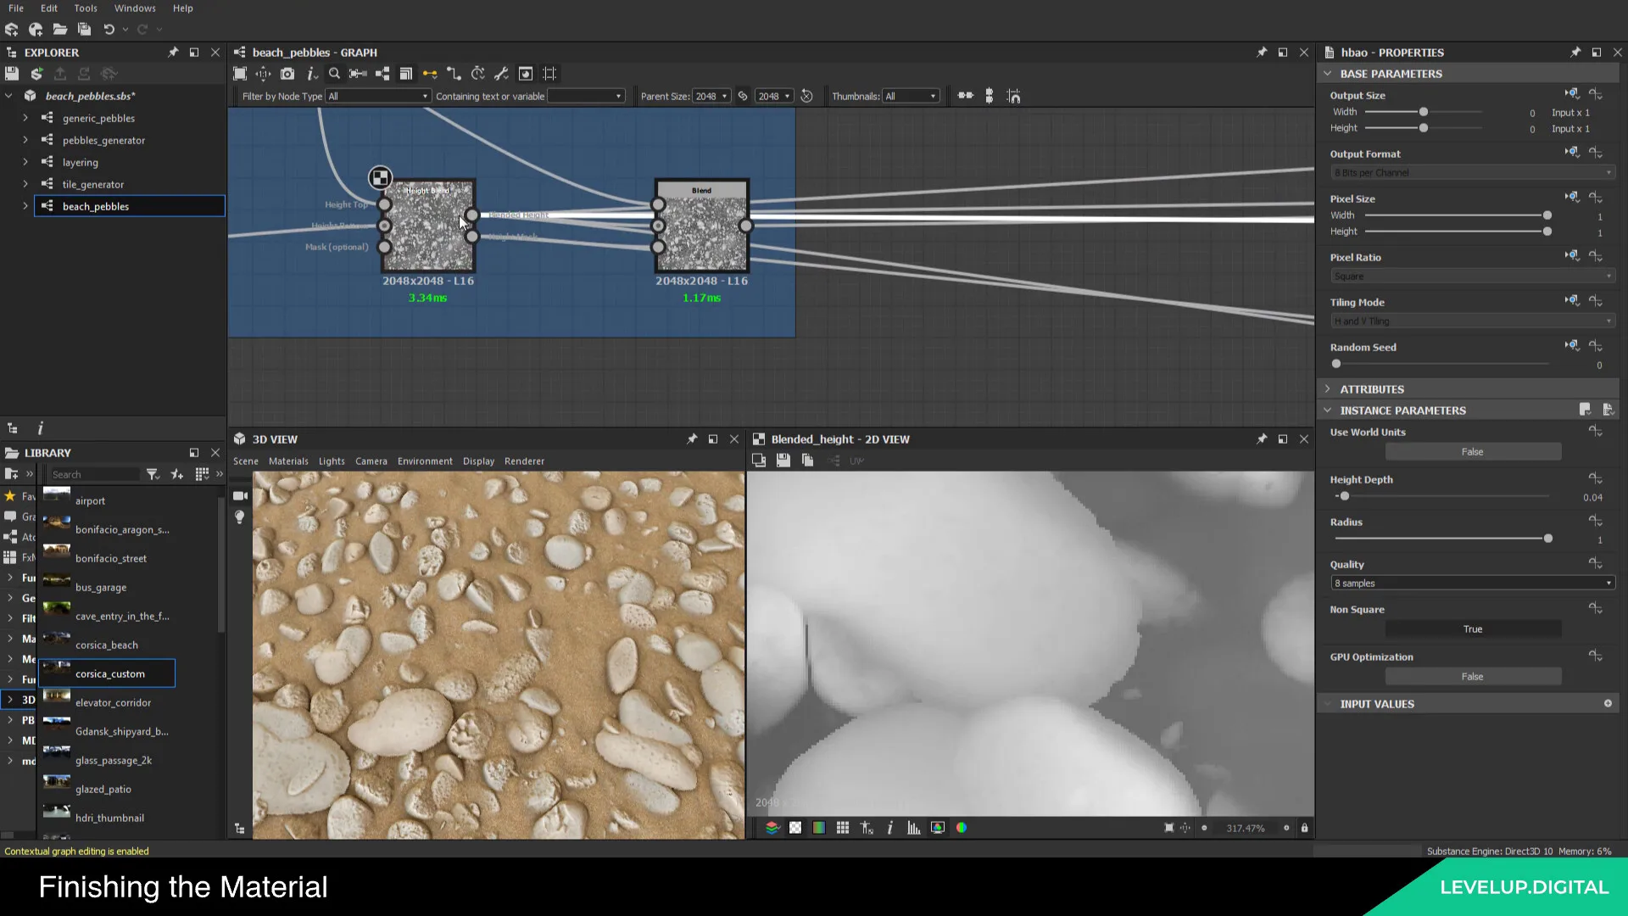Viewport: 1628px width, 916px height.
Task: Switch to Materials tab in 3D view
Action: click(x=287, y=461)
